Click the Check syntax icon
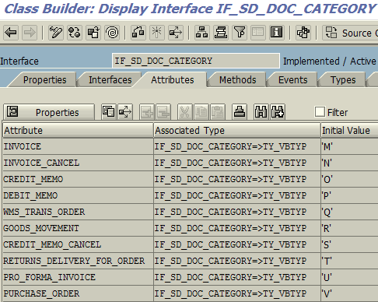 [x=138, y=33]
